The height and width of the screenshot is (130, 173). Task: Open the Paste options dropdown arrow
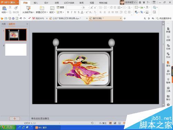coord(7,12)
